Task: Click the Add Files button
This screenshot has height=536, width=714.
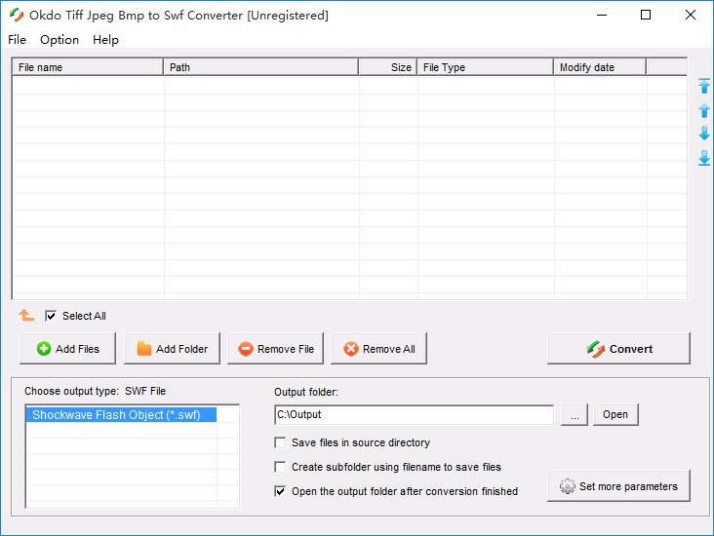Action: [68, 349]
